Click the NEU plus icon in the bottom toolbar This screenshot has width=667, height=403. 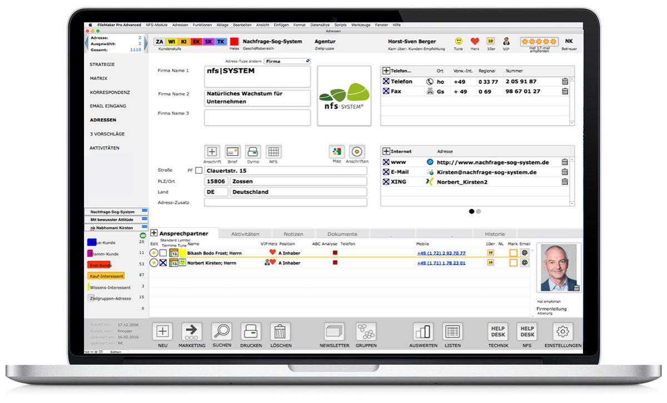(x=162, y=332)
